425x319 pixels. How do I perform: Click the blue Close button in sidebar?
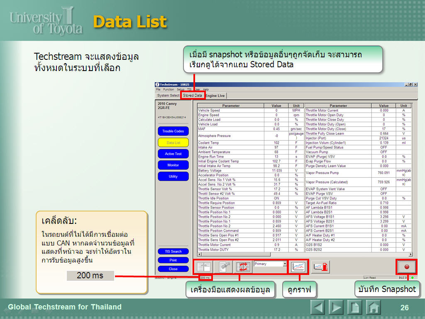(x=173, y=269)
